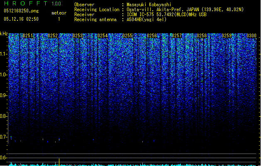Click the 0.6 frequency axis label
The width and height of the screenshot is (261, 166).
3,158
